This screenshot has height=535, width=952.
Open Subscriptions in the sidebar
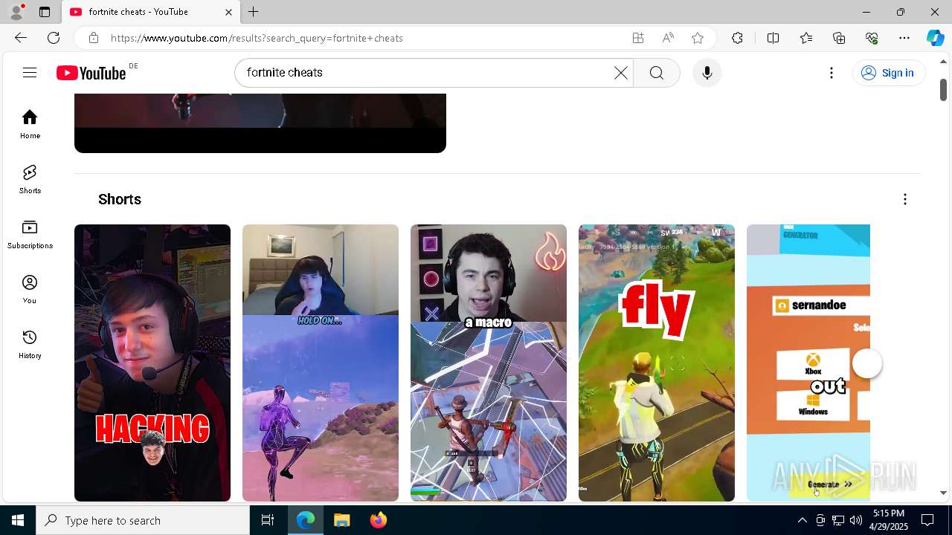[x=30, y=234]
